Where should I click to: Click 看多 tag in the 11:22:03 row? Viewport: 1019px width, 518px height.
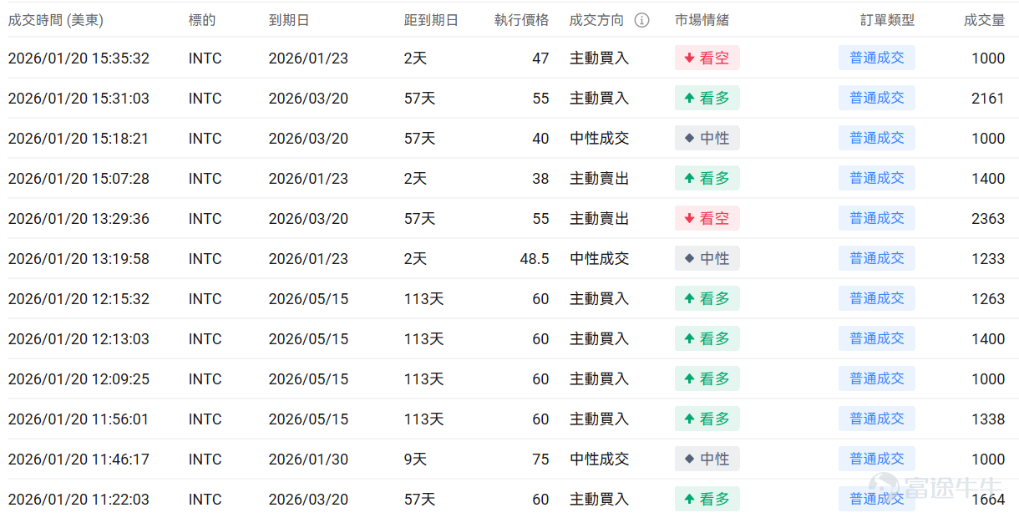(707, 499)
